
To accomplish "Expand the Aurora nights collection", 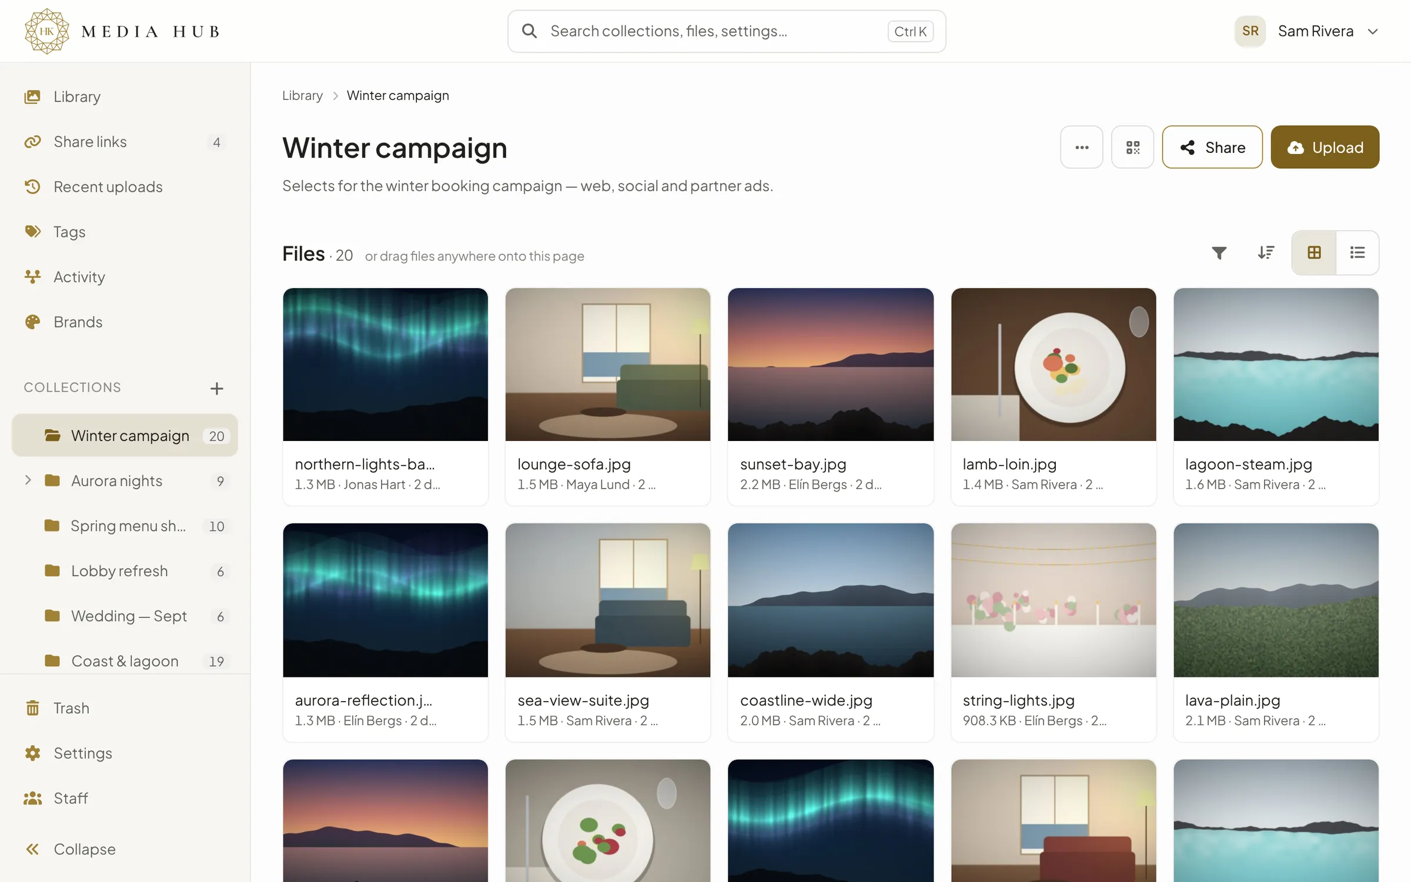I will (28, 480).
